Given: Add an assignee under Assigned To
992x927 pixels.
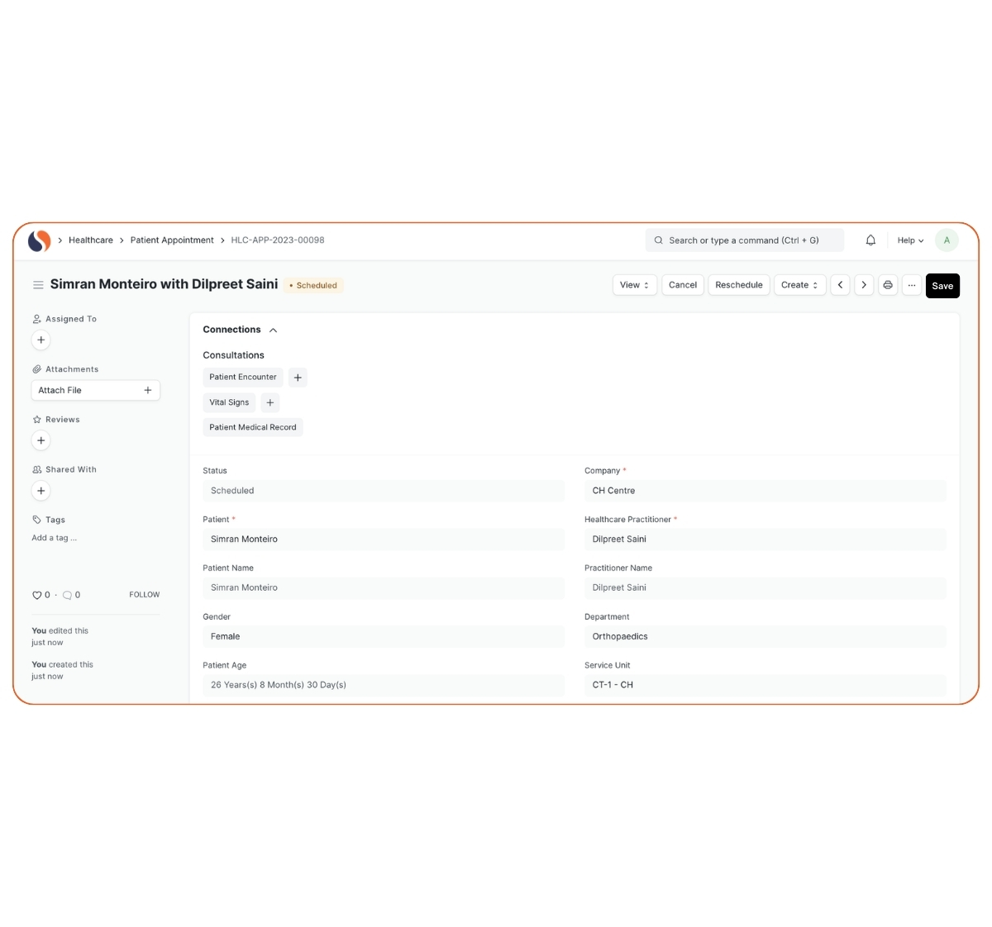Looking at the screenshot, I should click(x=41, y=340).
